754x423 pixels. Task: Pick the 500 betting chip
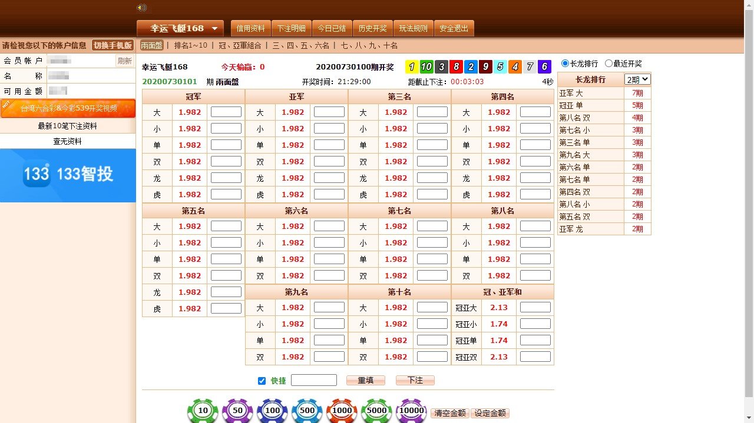(307, 411)
